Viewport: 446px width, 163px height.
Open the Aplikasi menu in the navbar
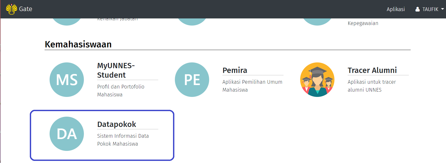[x=396, y=9]
